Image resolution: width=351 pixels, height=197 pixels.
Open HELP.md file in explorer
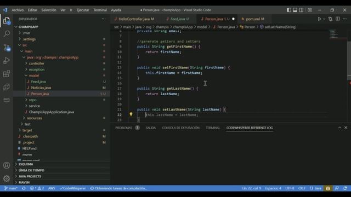(61, 148)
